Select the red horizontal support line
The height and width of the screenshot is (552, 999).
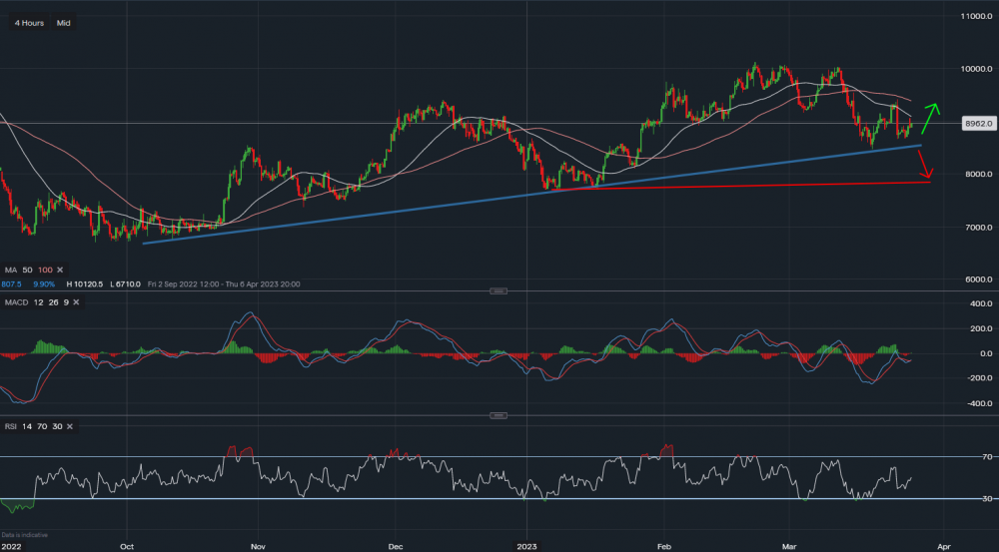pos(759,185)
